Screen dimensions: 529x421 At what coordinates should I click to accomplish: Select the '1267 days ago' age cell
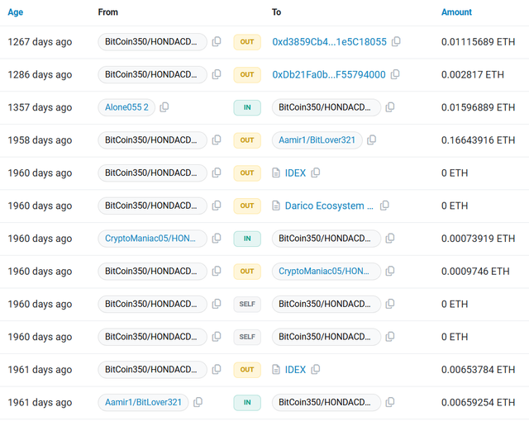point(40,42)
